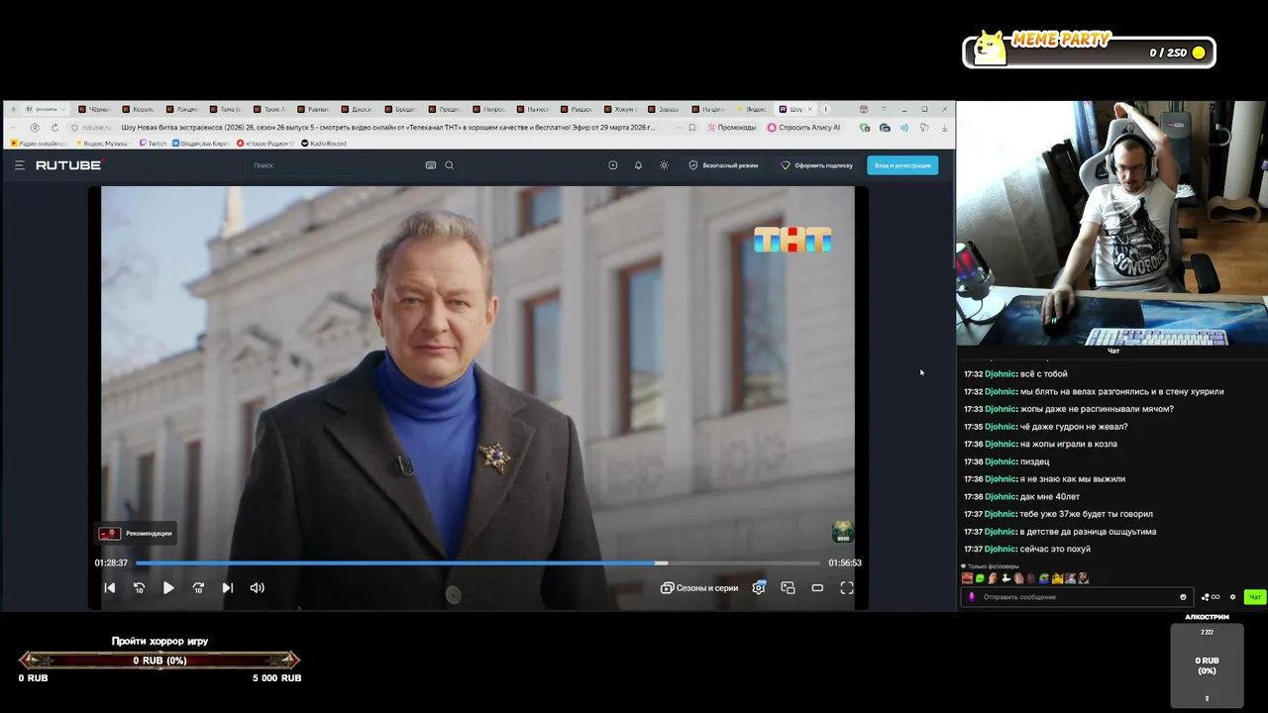Image resolution: width=1268 pixels, height=713 pixels.
Task: Click message 'чё даже гудрон не жевал?'
Action: point(1074,426)
